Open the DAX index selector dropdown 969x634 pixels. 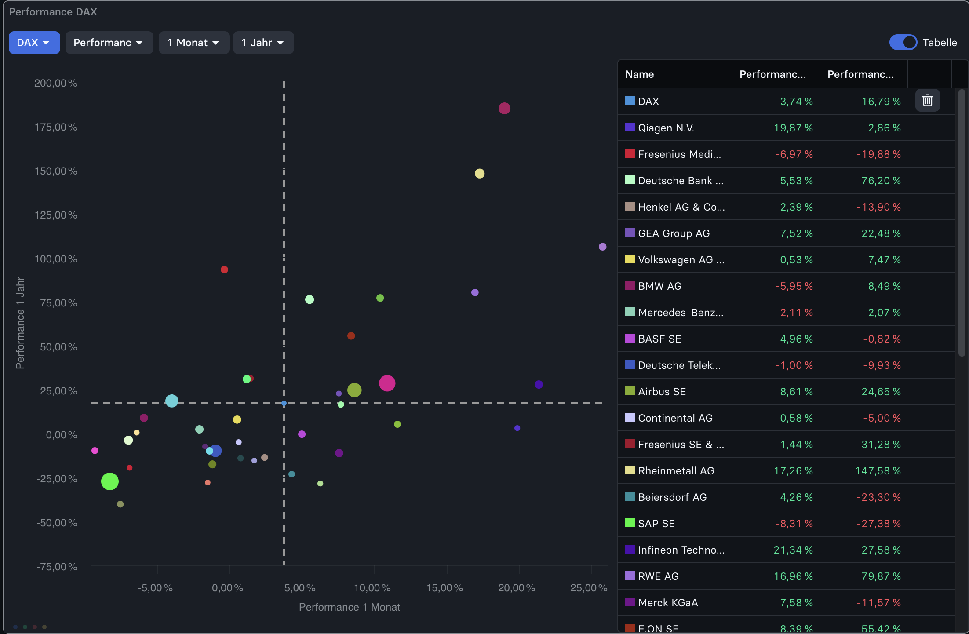point(34,42)
